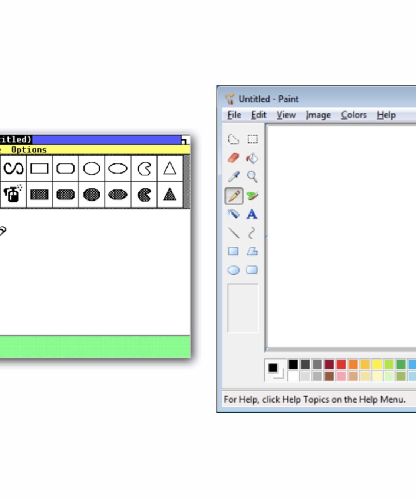The image size is (416, 499).
Task: Select the Eraser tool in Paint
Action: click(x=233, y=158)
